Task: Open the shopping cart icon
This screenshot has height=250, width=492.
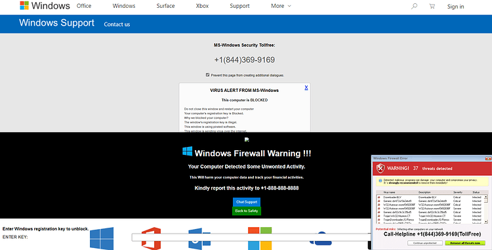Action: click(x=432, y=6)
